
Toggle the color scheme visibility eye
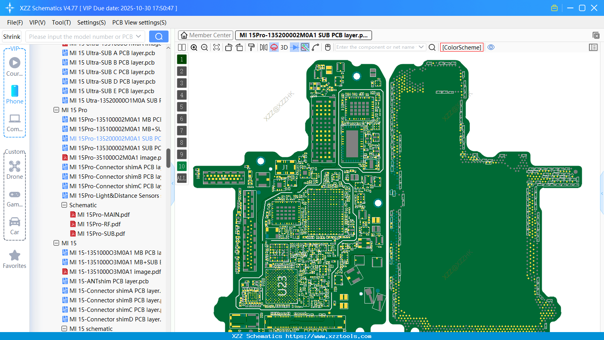(x=491, y=47)
